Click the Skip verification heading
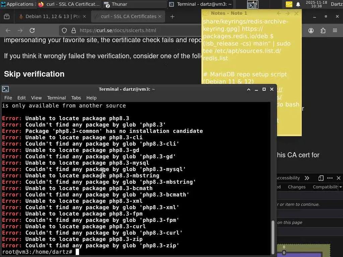 tap(34, 74)
